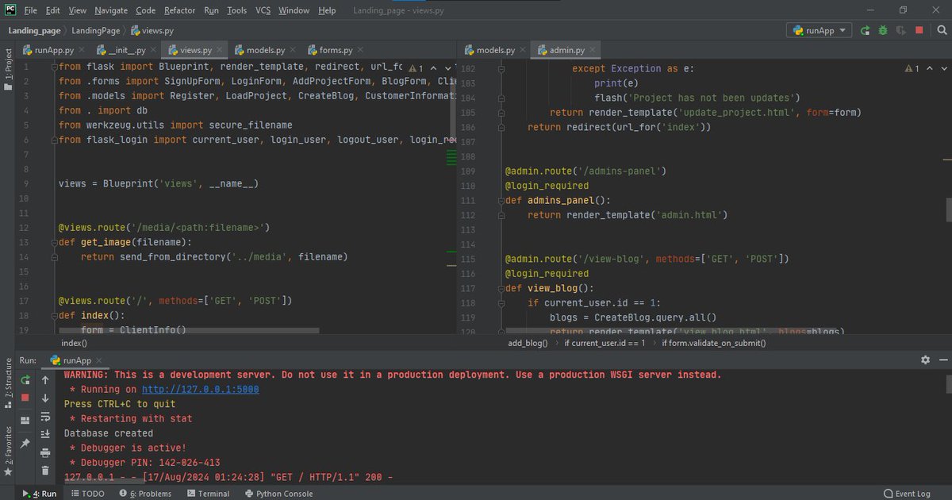Screen dimensions: 952x500
Task: Click the Down the Stack Trace arrow
Action: [x=45, y=397]
